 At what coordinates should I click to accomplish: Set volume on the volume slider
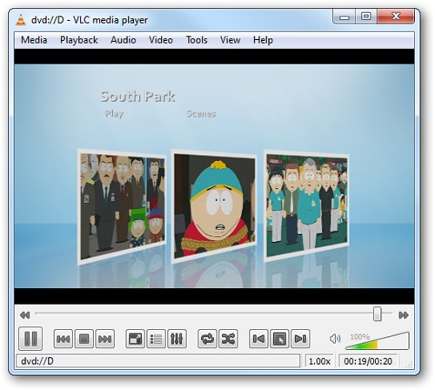[x=378, y=341]
